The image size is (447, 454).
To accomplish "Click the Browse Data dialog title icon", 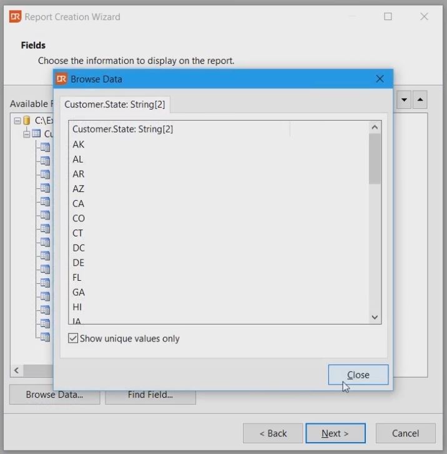I will coord(61,79).
